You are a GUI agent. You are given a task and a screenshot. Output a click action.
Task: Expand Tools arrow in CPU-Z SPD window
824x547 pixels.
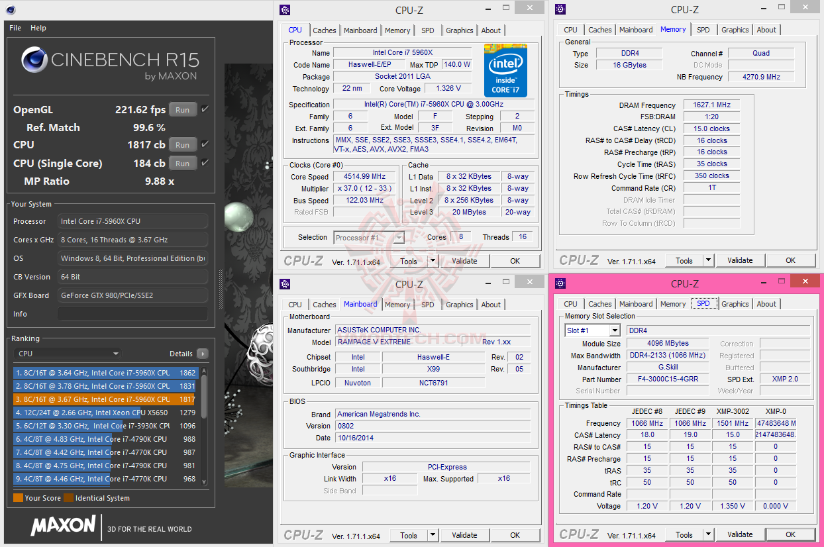click(708, 534)
